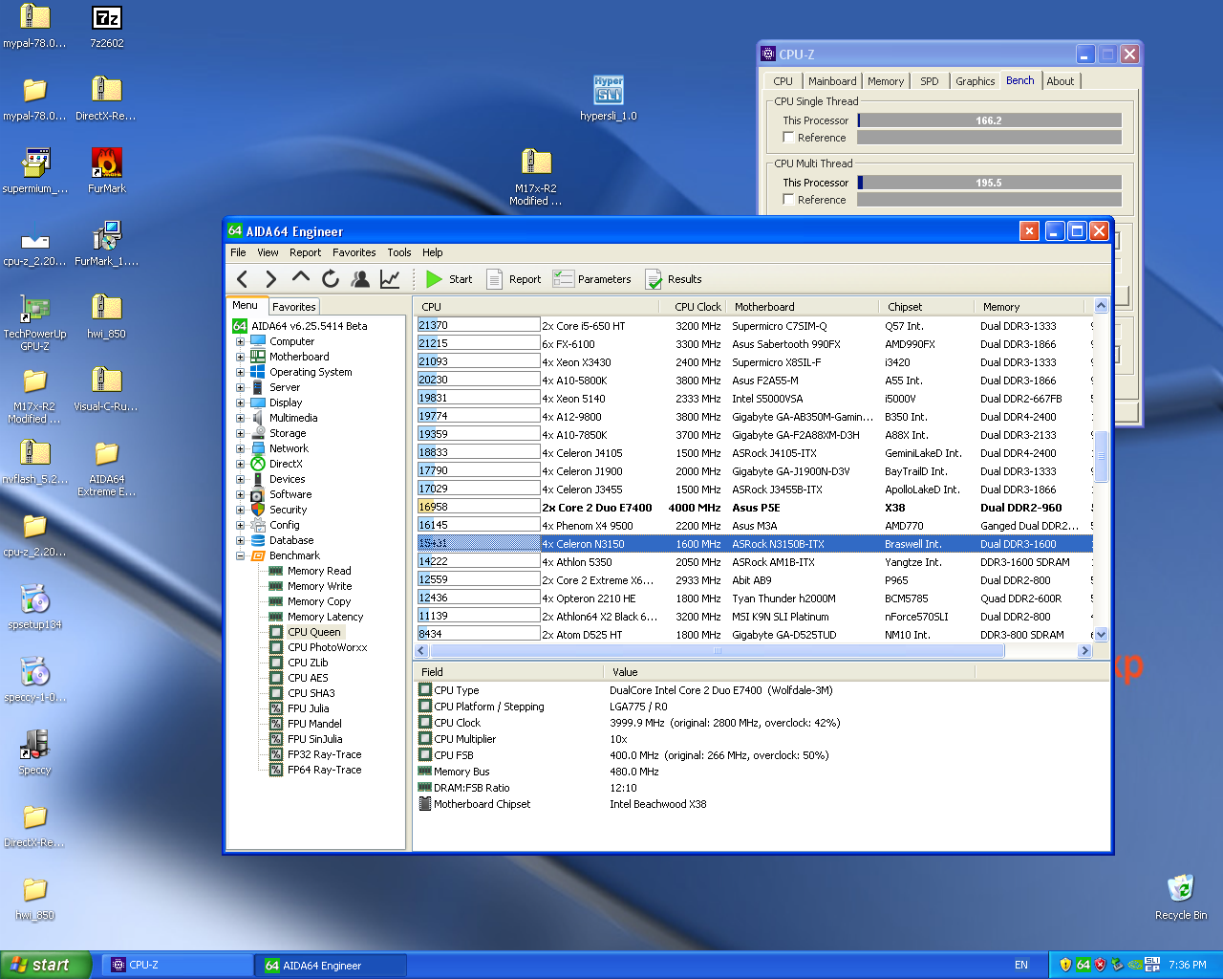1223x979 pixels.
Task: Open the FurMark desktop shortcut
Action: [106, 170]
